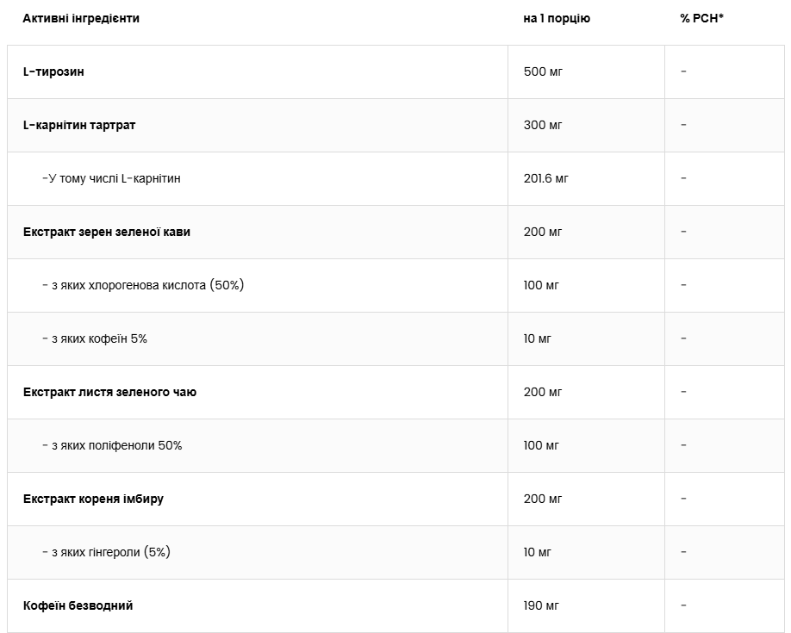Click the 'Активні інгредієнти' column header
The height and width of the screenshot is (633, 791).
81,18
